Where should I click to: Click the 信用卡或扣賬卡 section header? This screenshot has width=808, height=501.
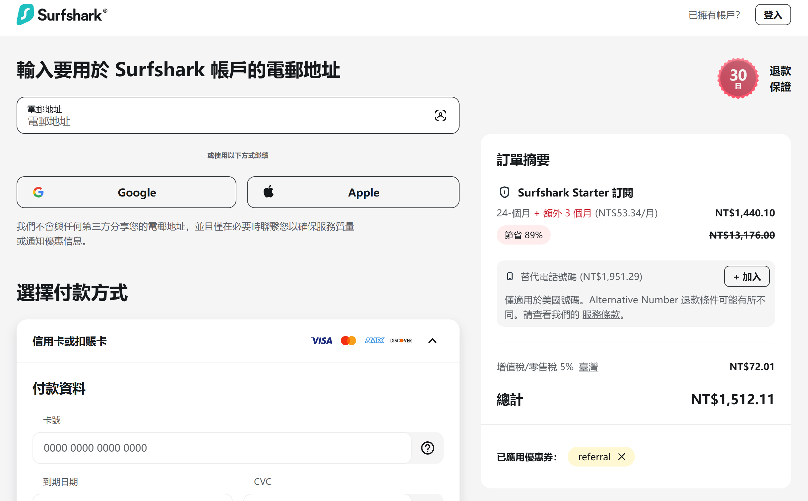(x=238, y=341)
